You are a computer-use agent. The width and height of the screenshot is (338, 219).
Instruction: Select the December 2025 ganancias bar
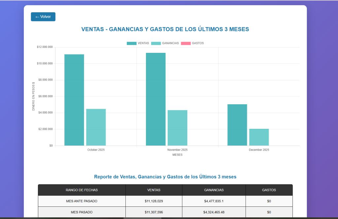click(259, 137)
